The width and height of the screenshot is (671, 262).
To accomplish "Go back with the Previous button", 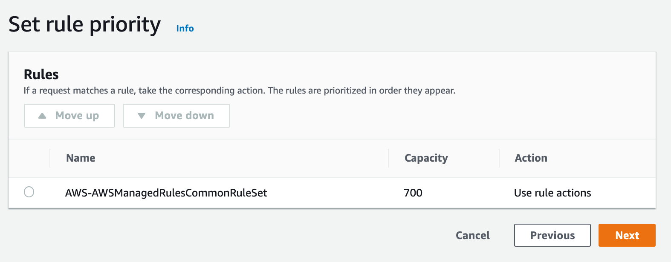I will click(x=552, y=235).
